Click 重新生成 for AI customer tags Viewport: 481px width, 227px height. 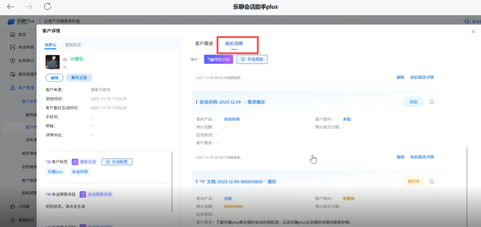[85, 162]
